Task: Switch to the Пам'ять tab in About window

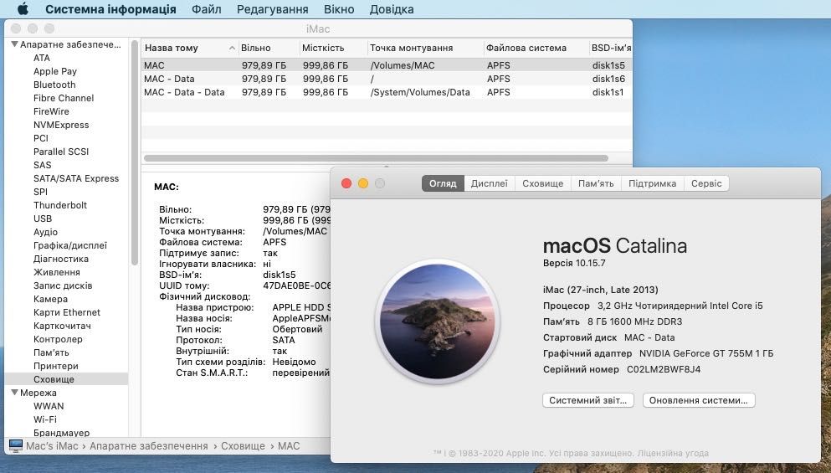Action: (x=596, y=183)
